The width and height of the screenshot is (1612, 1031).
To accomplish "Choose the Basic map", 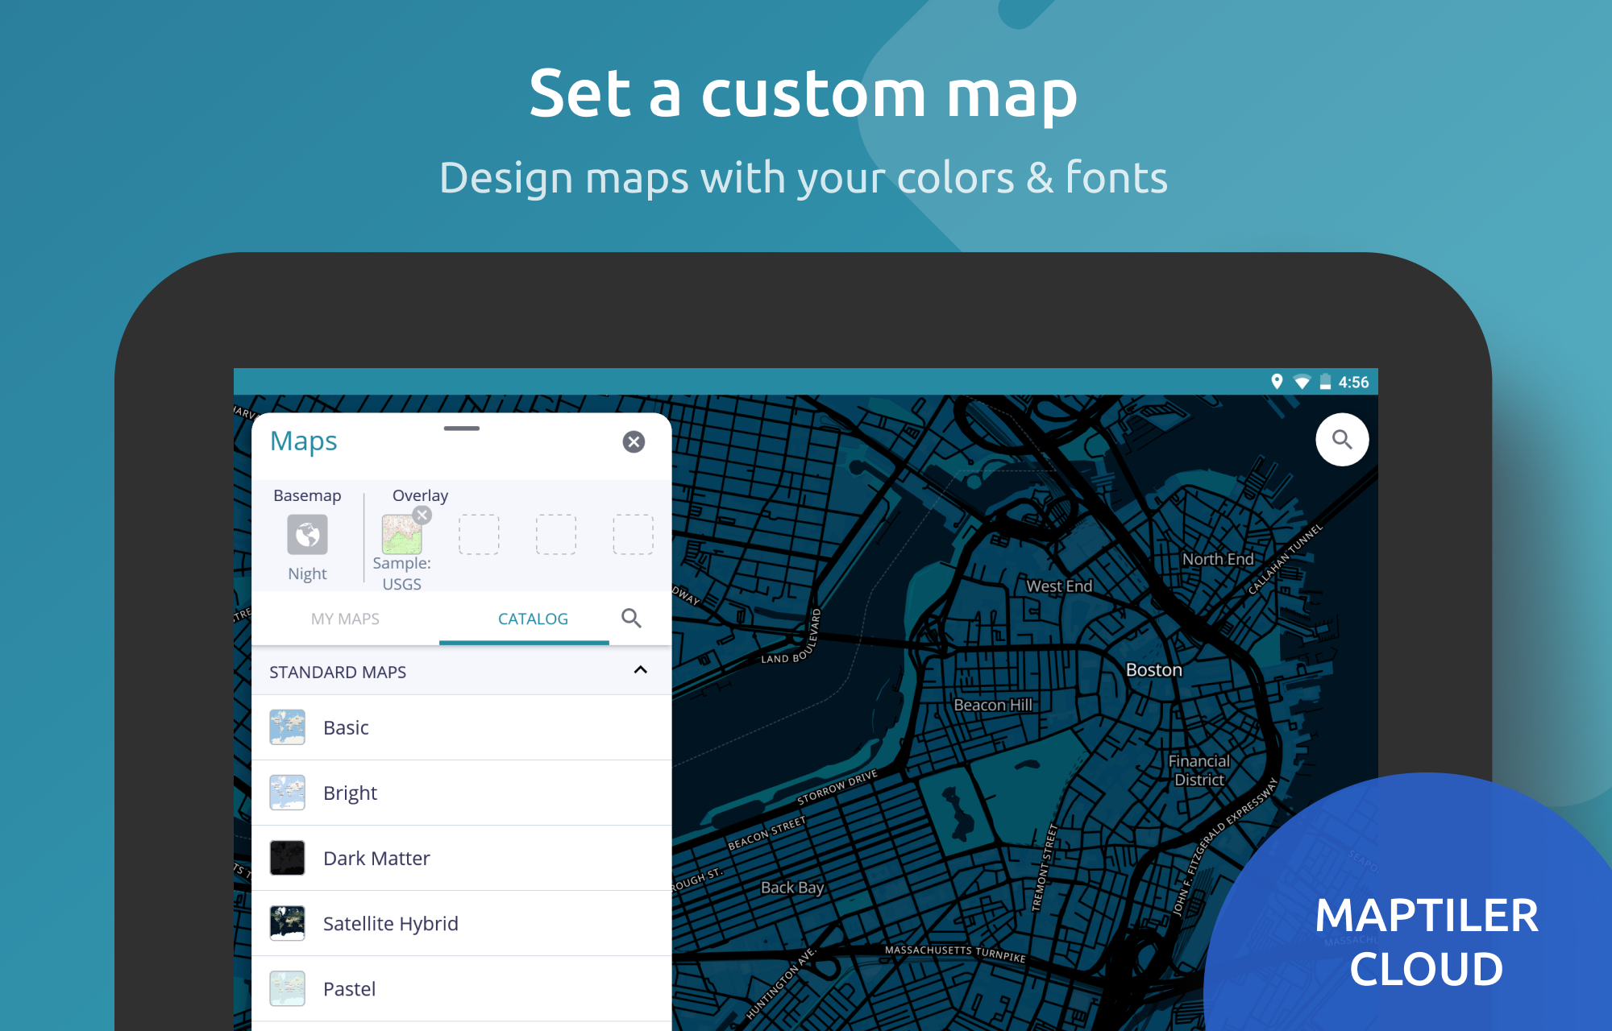I will [462, 727].
